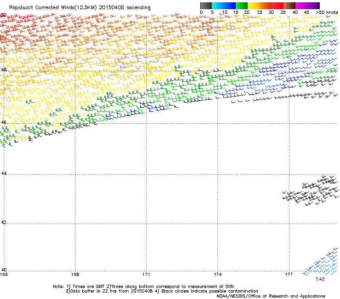This screenshot has width=340, height=299.
Task: Click the purple swath time stamp 7:42
Action: point(320,279)
